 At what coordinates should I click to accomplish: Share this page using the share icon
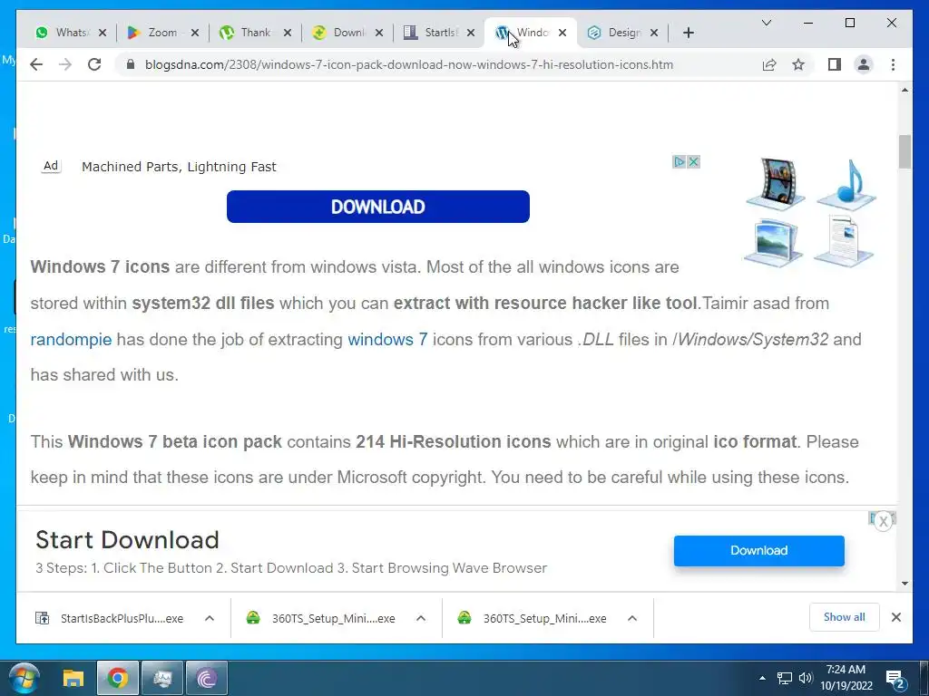(769, 64)
